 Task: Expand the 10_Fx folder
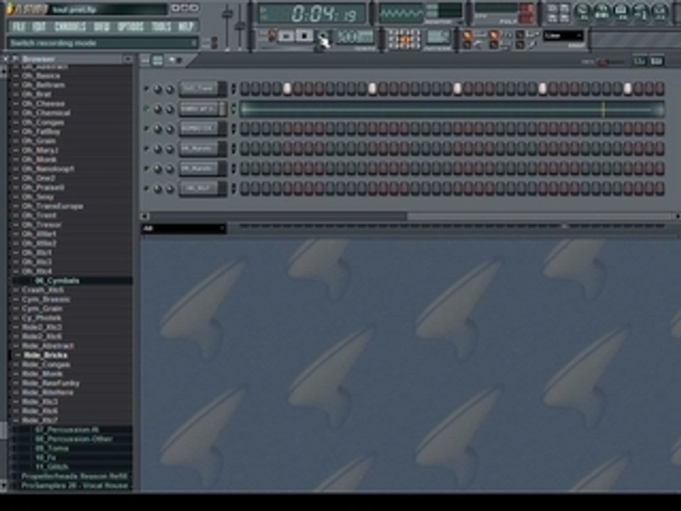tap(45, 458)
